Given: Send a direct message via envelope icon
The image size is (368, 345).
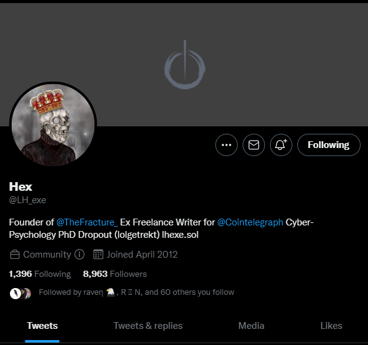Looking at the screenshot, I should point(254,145).
